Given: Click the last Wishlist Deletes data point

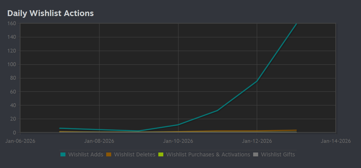Looking at the screenshot, I should point(296,130).
